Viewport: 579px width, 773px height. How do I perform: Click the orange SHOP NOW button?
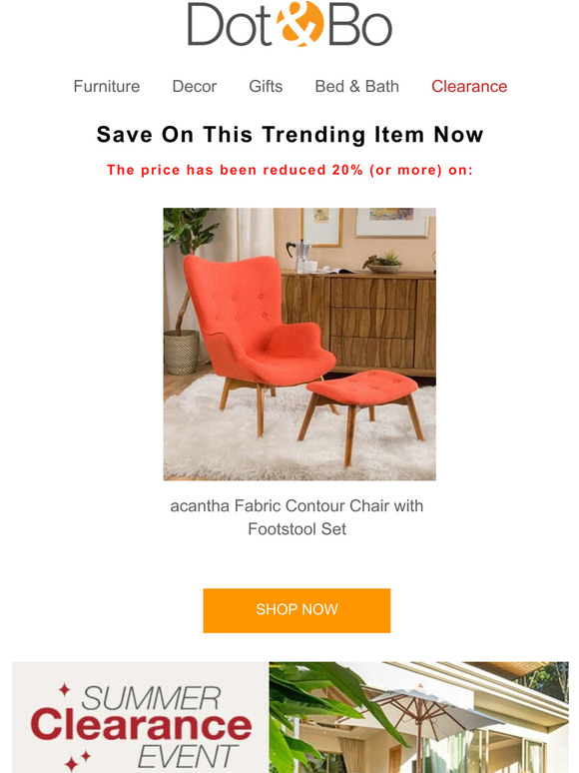point(296,610)
